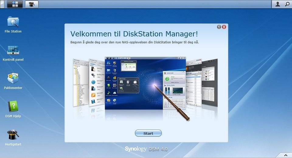Open File Station desktop icon

[x=13, y=25]
